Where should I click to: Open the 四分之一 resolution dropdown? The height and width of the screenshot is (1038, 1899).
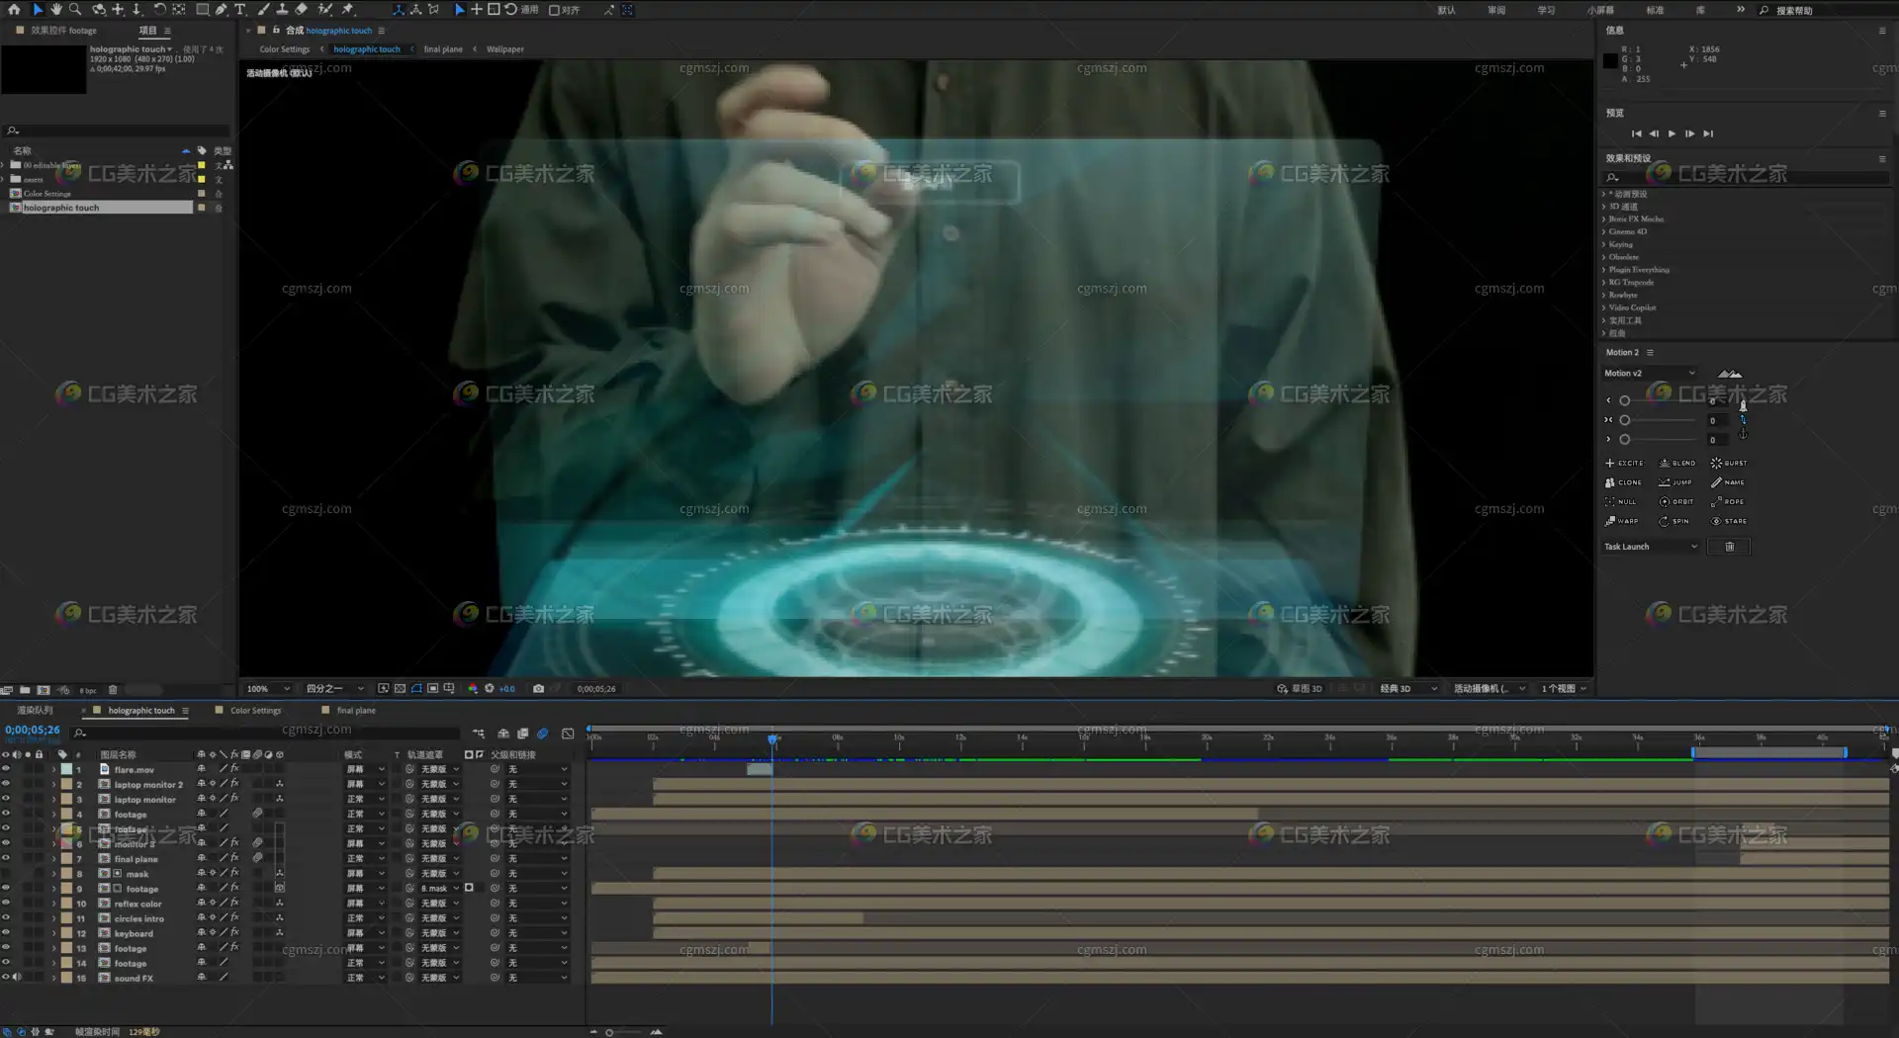tap(334, 689)
